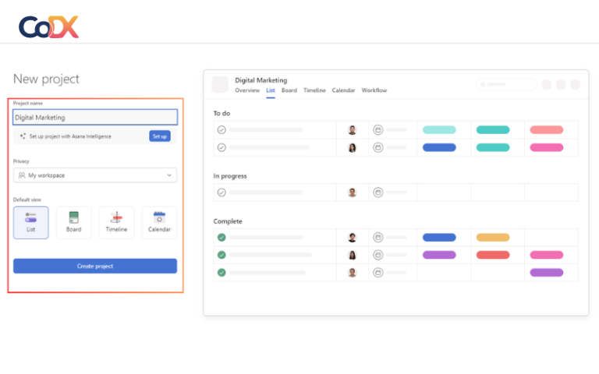Click the Create project button
The width and height of the screenshot is (599, 374).
(95, 266)
